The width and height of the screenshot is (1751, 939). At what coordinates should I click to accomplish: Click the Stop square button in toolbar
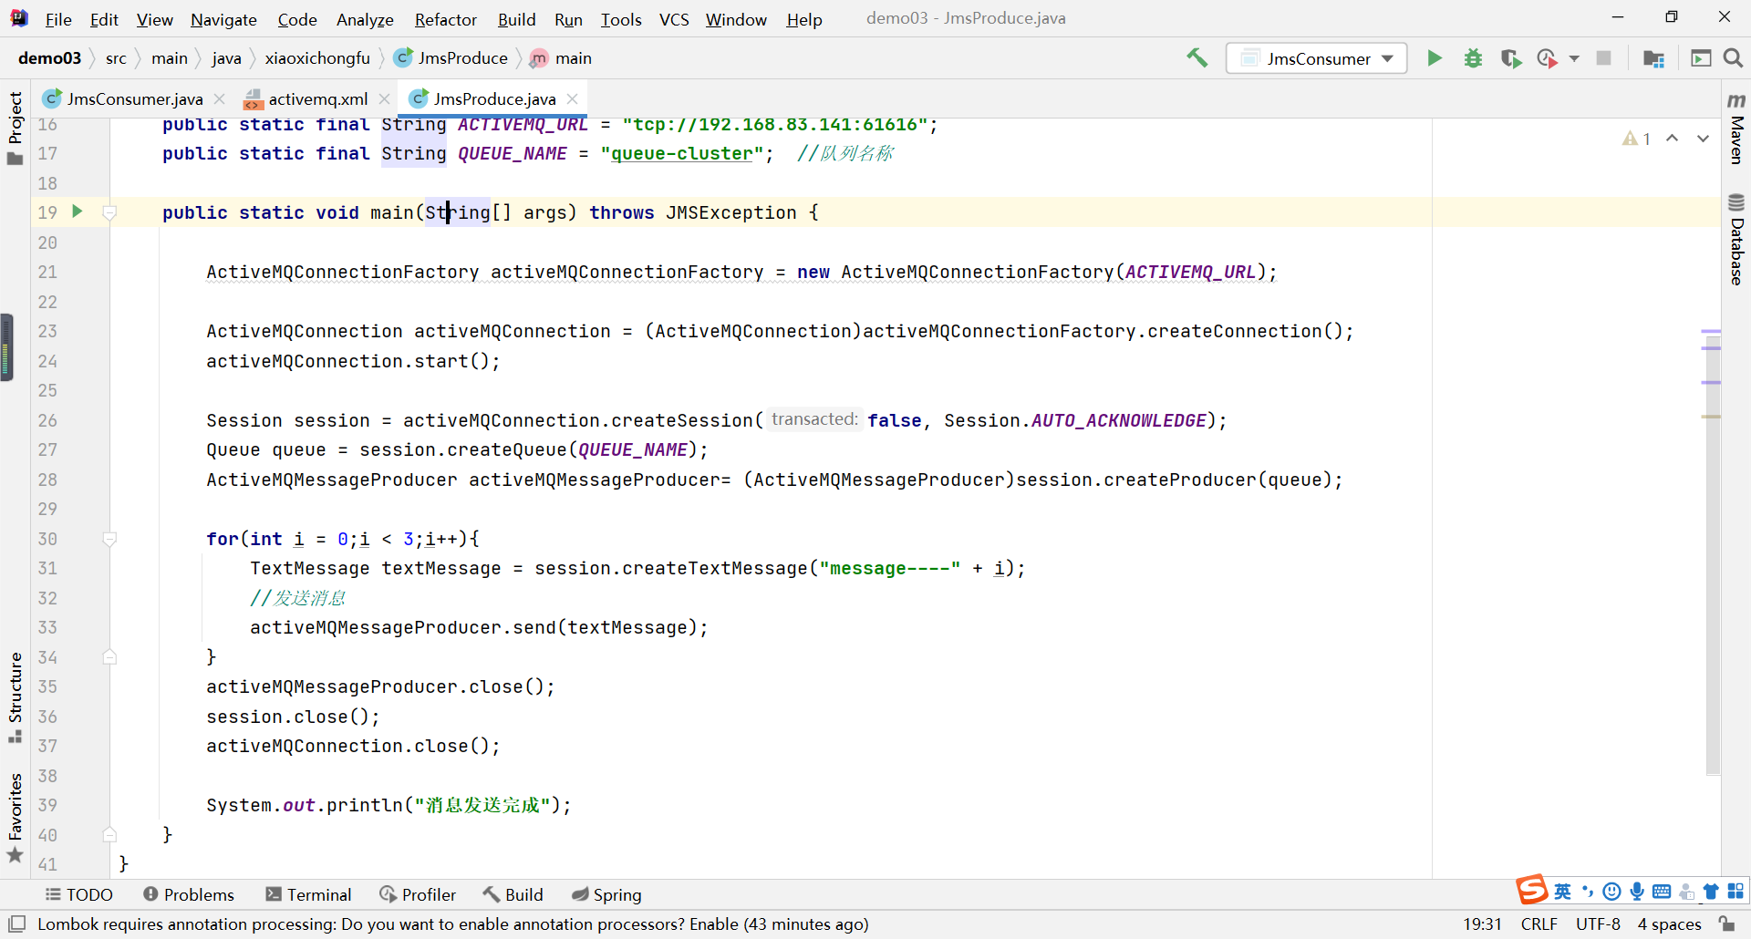point(1603,58)
